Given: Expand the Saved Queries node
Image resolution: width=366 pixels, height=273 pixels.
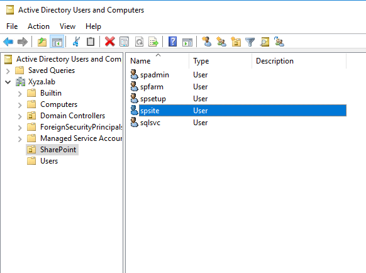Looking at the screenshot, I should click(x=8, y=70).
